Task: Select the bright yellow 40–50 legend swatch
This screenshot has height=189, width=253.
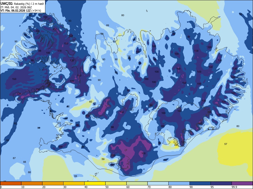Action: tap(95, 183)
